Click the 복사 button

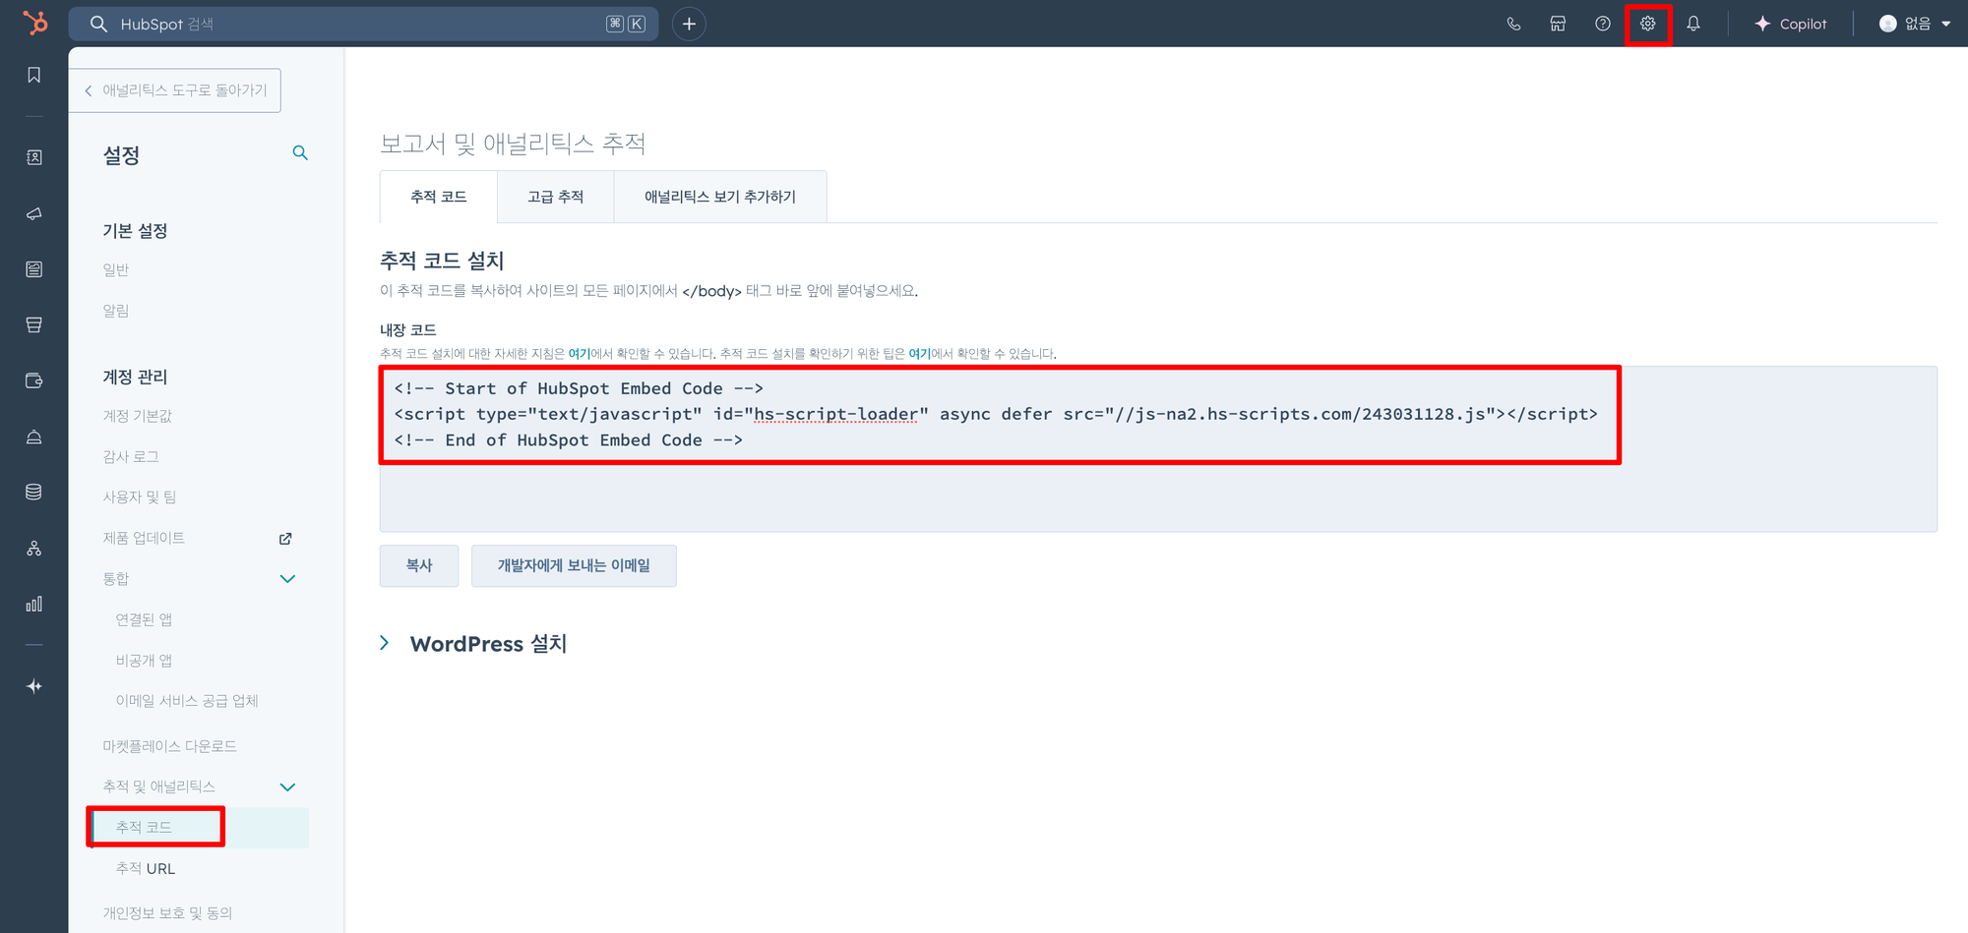pyautogui.click(x=419, y=566)
